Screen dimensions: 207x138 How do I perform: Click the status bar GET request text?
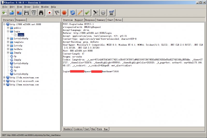tap(31, 135)
